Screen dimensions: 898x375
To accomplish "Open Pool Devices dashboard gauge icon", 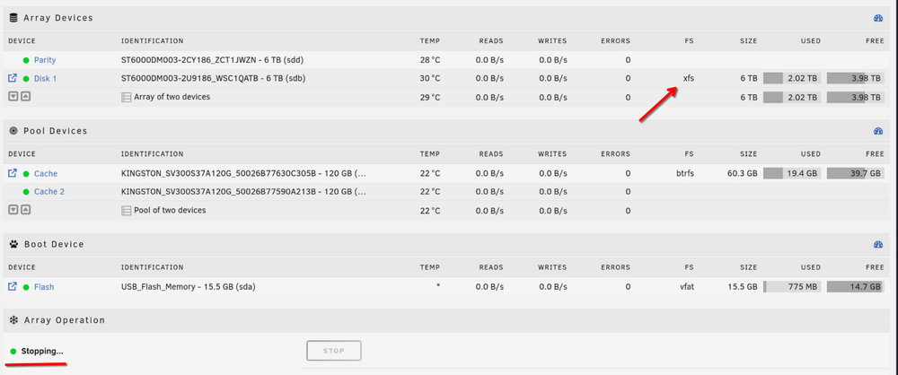I will 878,131.
